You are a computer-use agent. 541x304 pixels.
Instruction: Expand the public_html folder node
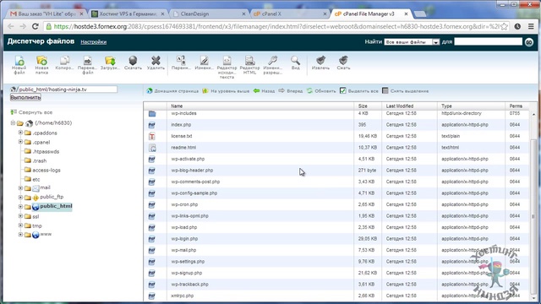pos(20,206)
